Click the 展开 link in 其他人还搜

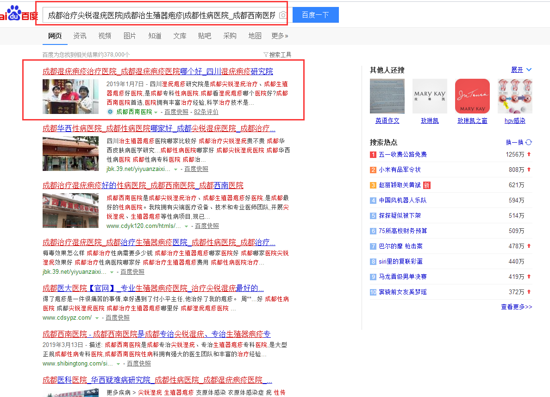(x=517, y=69)
